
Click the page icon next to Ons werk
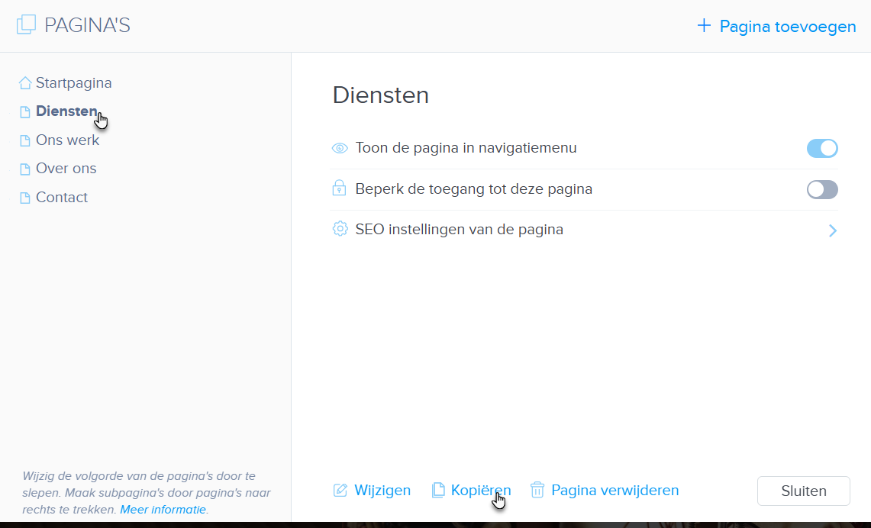[25, 140]
